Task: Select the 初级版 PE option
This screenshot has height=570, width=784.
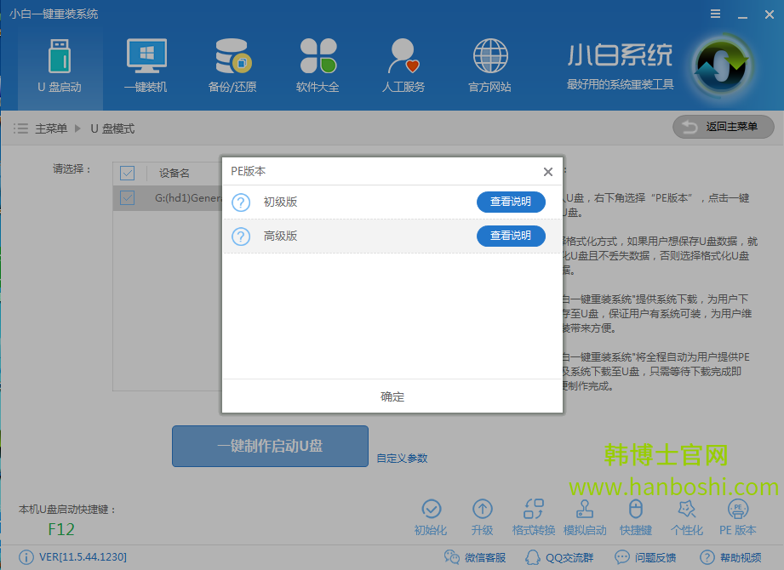Action: [281, 202]
